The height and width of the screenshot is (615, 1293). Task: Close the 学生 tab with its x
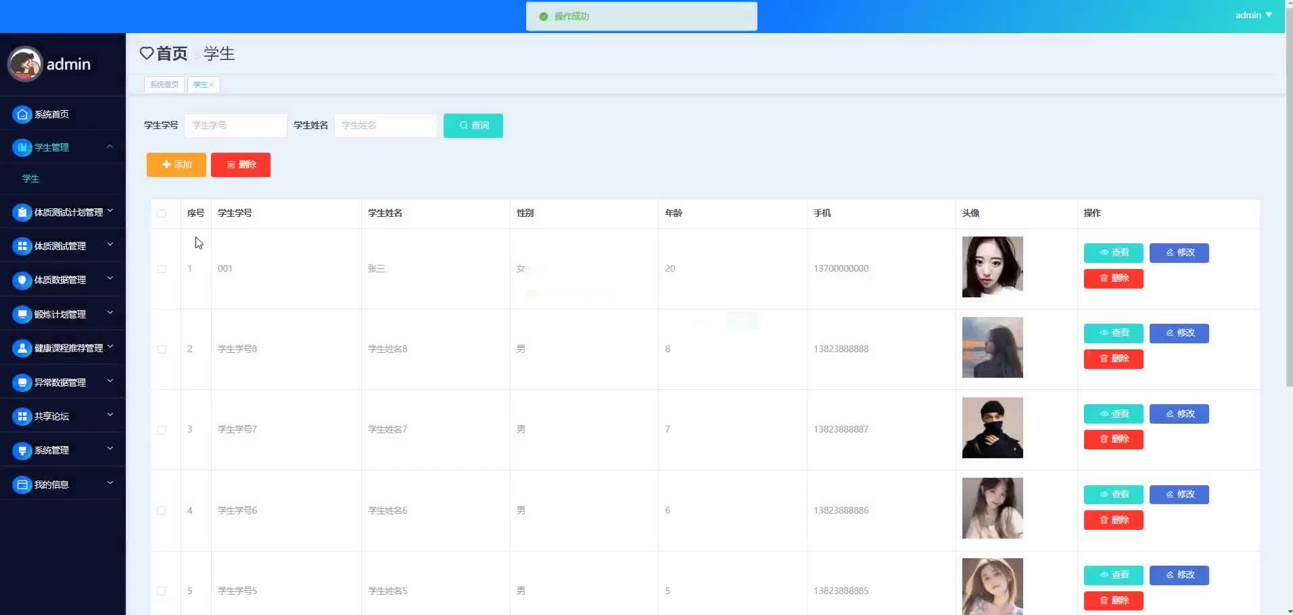click(x=212, y=84)
